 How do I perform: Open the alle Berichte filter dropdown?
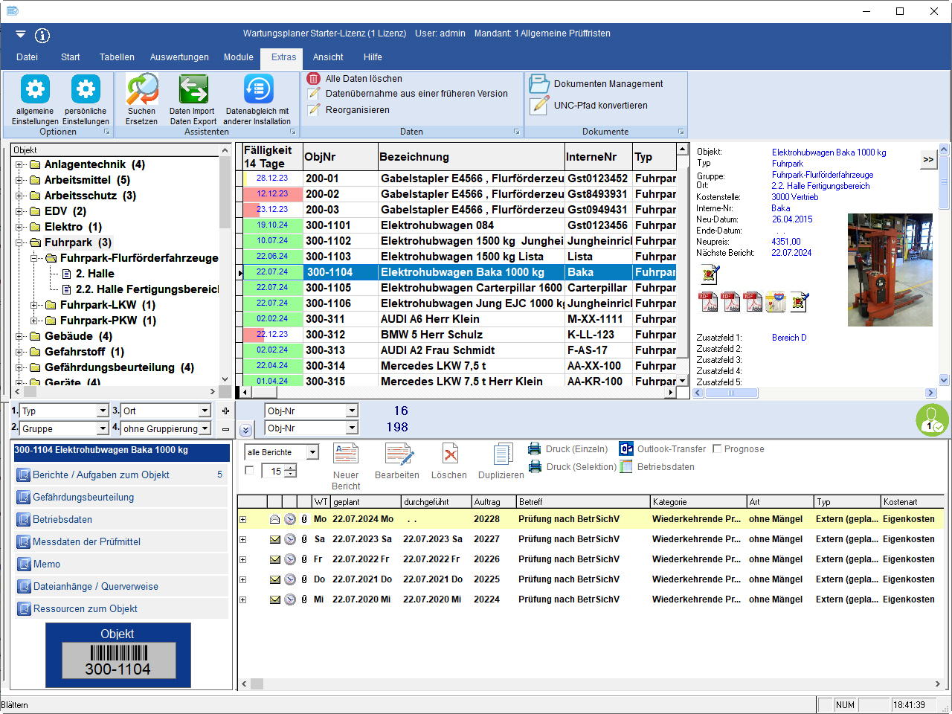pyautogui.click(x=313, y=452)
